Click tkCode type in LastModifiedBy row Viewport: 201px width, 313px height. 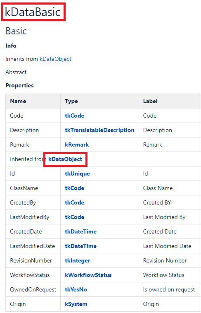pos(74,217)
